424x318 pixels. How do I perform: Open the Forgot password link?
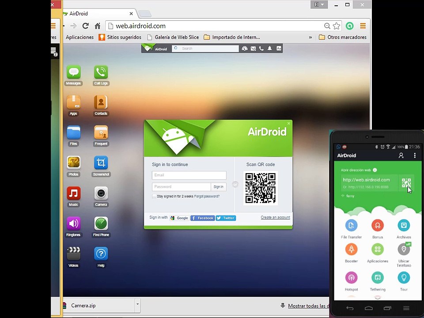tap(207, 196)
